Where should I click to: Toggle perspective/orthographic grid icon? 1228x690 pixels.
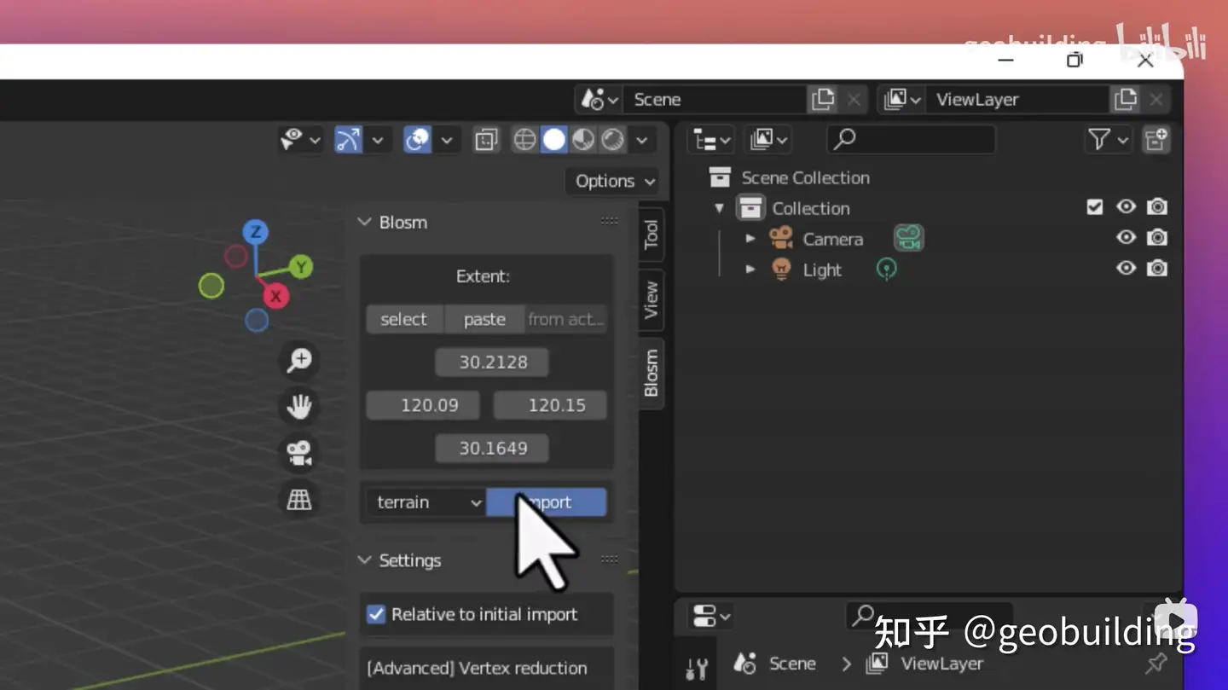pyautogui.click(x=298, y=500)
